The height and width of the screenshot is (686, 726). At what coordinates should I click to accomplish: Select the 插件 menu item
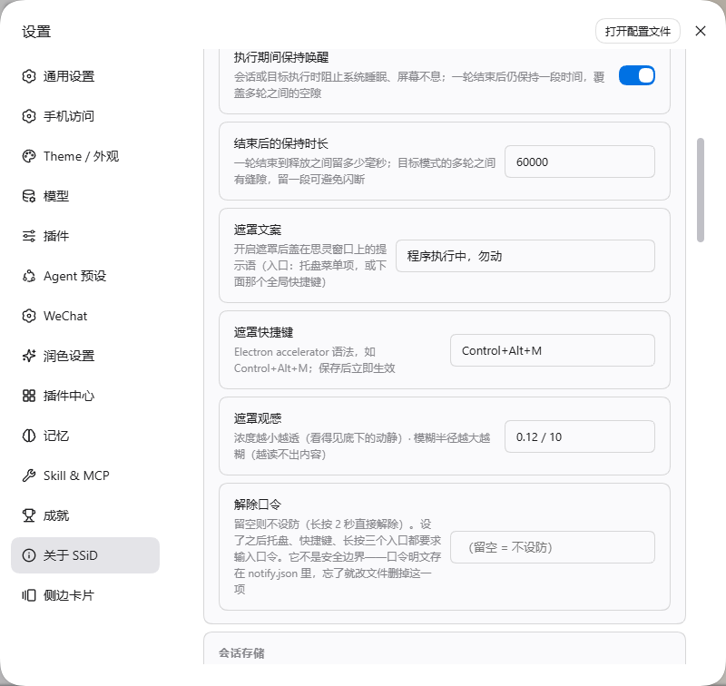(x=85, y=236)
